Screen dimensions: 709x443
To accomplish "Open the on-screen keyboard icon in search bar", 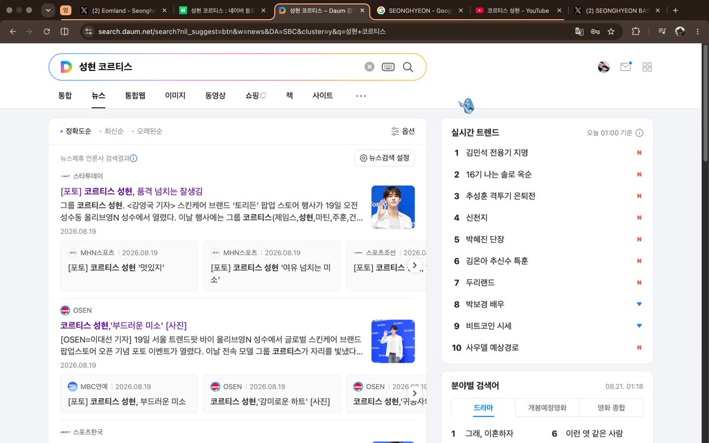I will click(388, 67).
